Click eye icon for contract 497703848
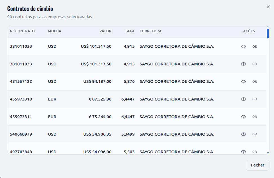Image resolution: width=274 pixels, height=178 pixels. coord(244,152)
